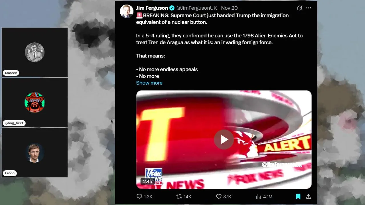Select the @bog_beef participant avatar
365x205 pixels.
(x=35, y=102)
